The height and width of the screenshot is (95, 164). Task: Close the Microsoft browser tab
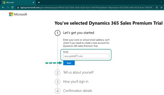tap(33, 2)
